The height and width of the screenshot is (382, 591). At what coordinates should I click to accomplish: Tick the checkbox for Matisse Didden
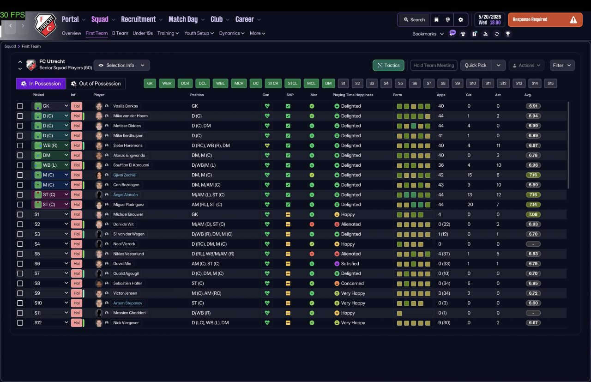(x=20, y=126)
